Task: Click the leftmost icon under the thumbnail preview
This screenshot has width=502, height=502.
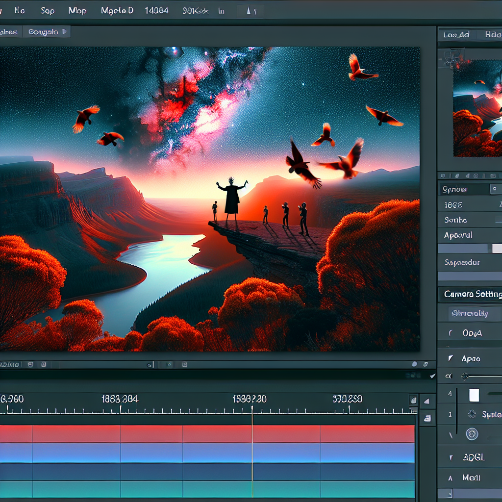Action: tap(442, 175)
